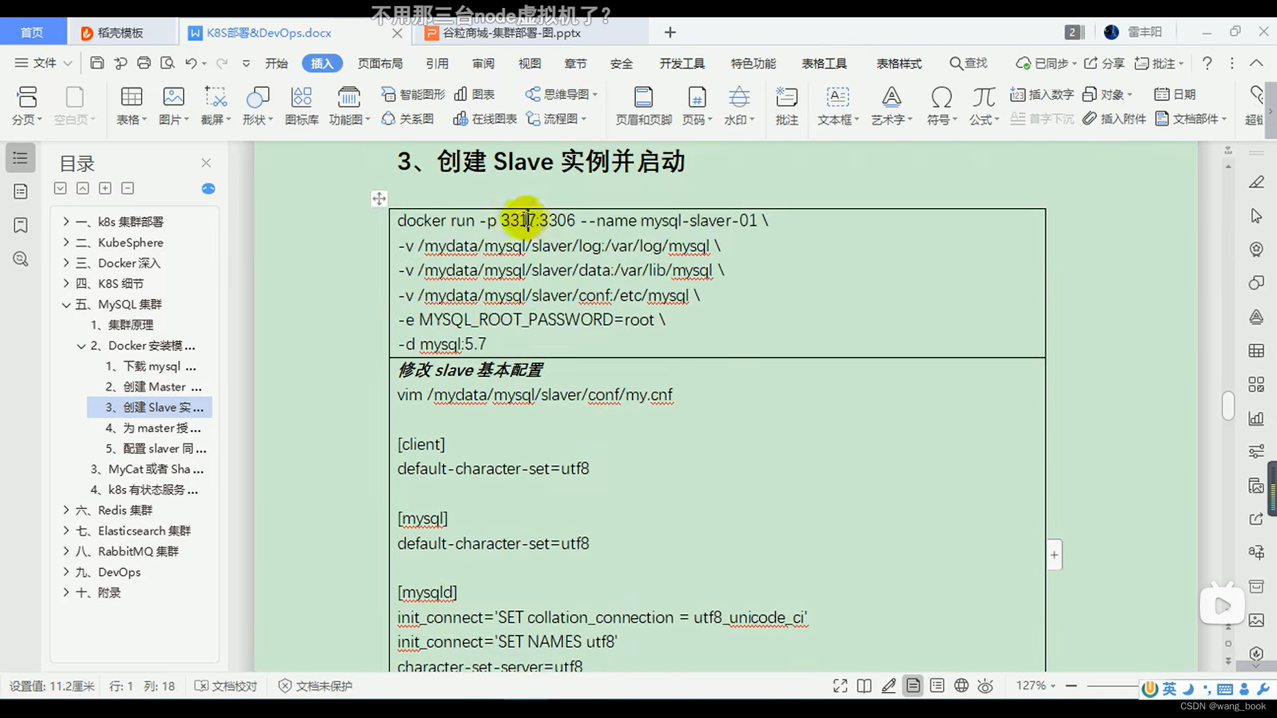Screen dimensions: 1277x718
Task: Click 智能图形 smart graphic
Action: tap(413, 94)
